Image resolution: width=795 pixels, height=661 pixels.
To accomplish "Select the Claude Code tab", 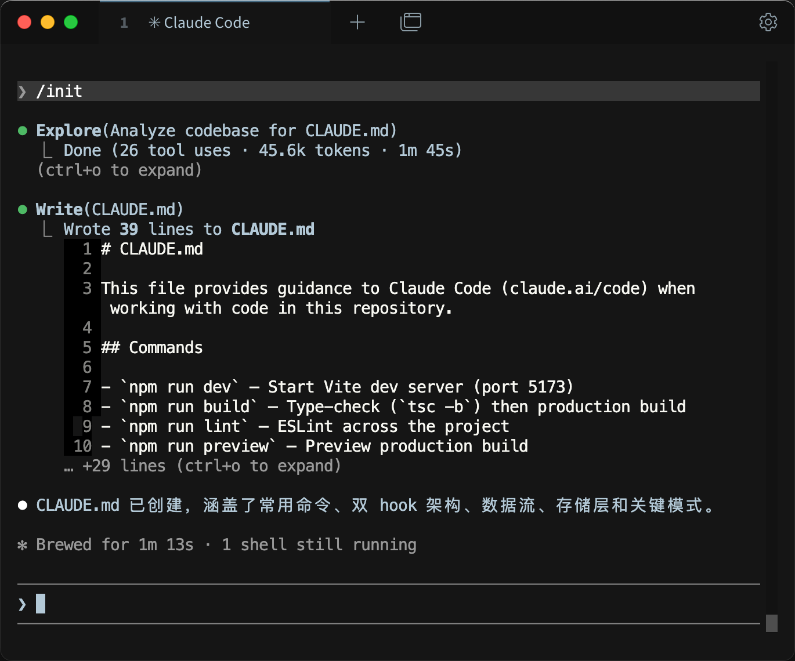I will 214,23.
